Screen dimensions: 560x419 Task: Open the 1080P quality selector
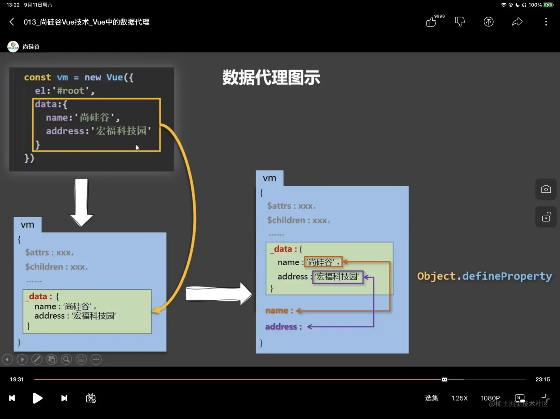490,398
